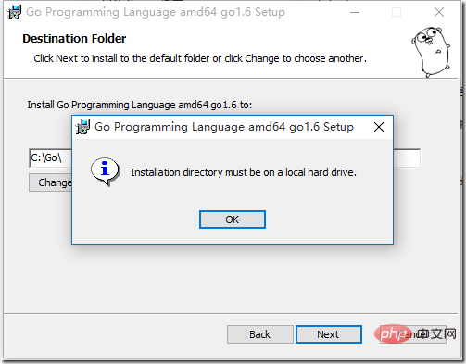Click the error dialog title bar text

pos(224,127)
